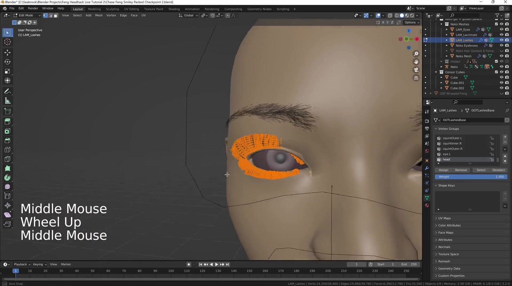Click the Assign button

(443, 170)
